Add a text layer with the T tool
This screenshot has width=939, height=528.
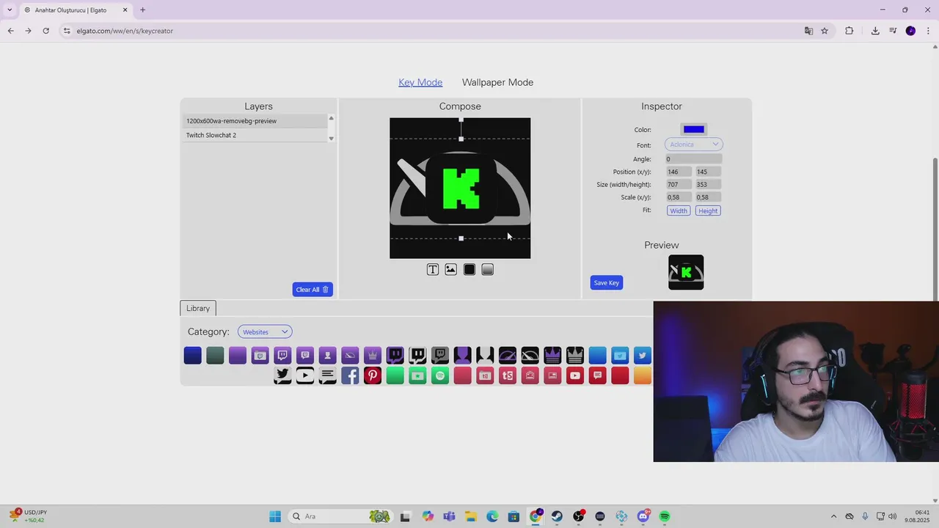tap(433, 270)
